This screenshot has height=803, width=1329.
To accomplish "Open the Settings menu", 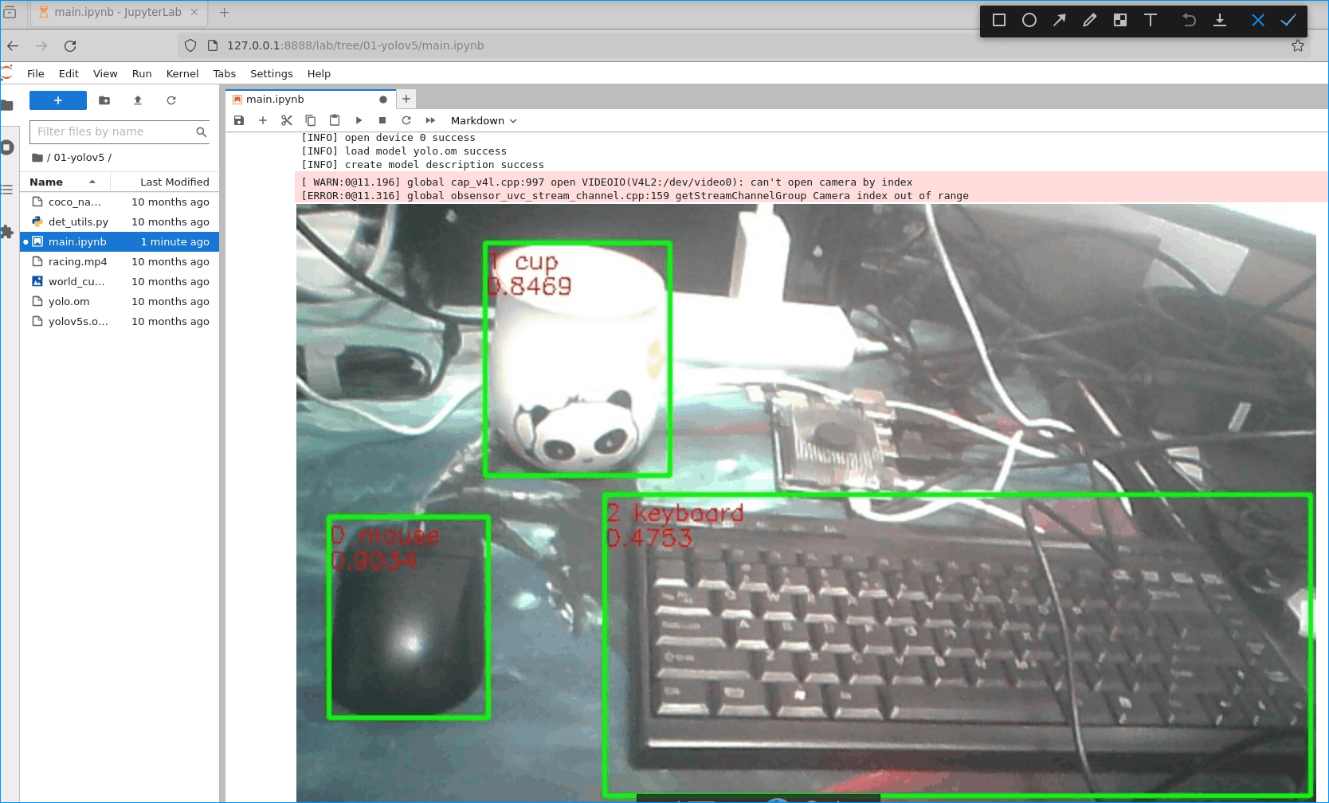I will pos(271,73).
